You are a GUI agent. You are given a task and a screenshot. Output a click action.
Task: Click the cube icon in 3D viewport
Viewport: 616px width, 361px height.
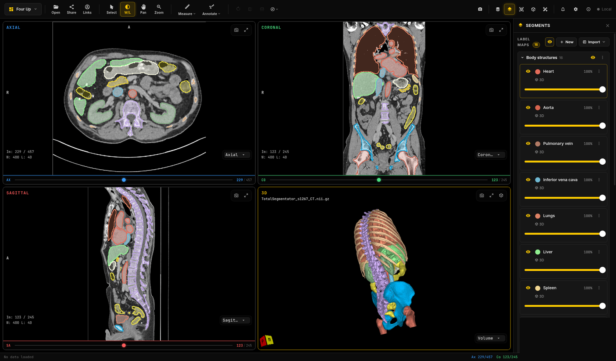point(501,196)
